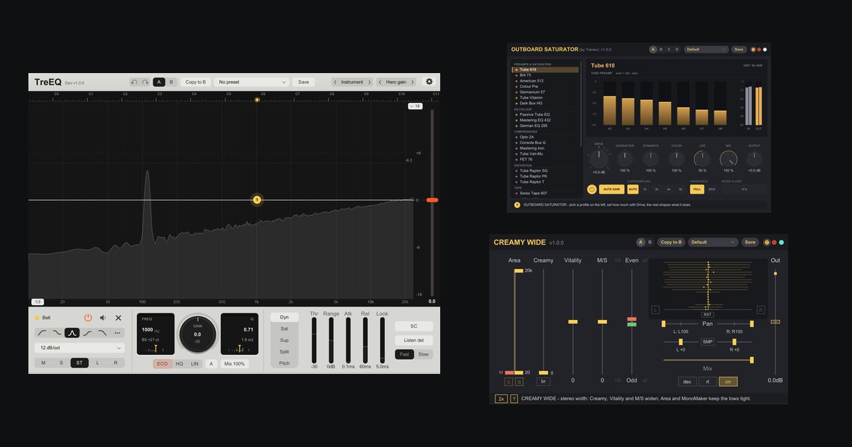Click red theme dot in Outboard Saturator
This screenshot has width=852, height=447.
[759, 50]
